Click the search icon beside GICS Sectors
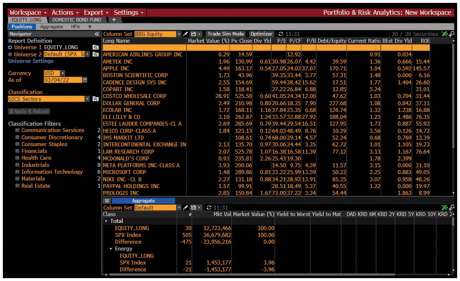Image resolution: width=460 pixels, height=281 pixels. coord(95,99)
